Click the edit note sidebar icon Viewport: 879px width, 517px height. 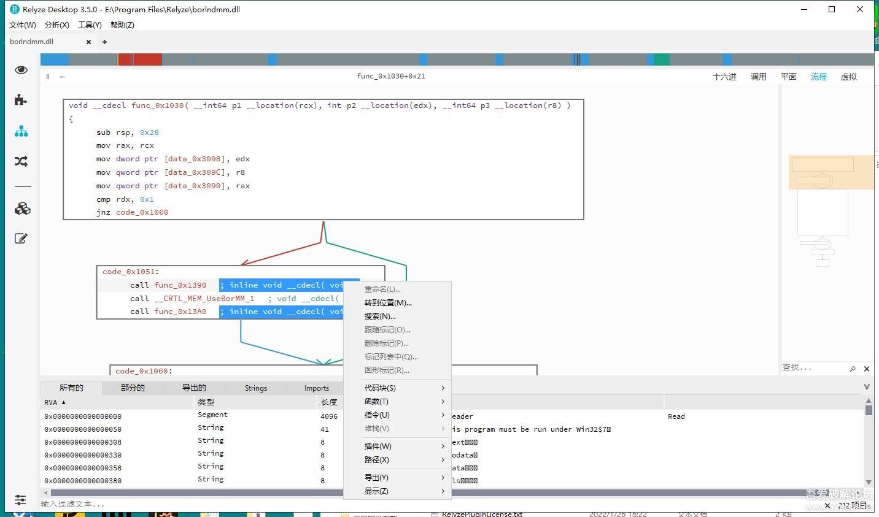coord(21,239)
